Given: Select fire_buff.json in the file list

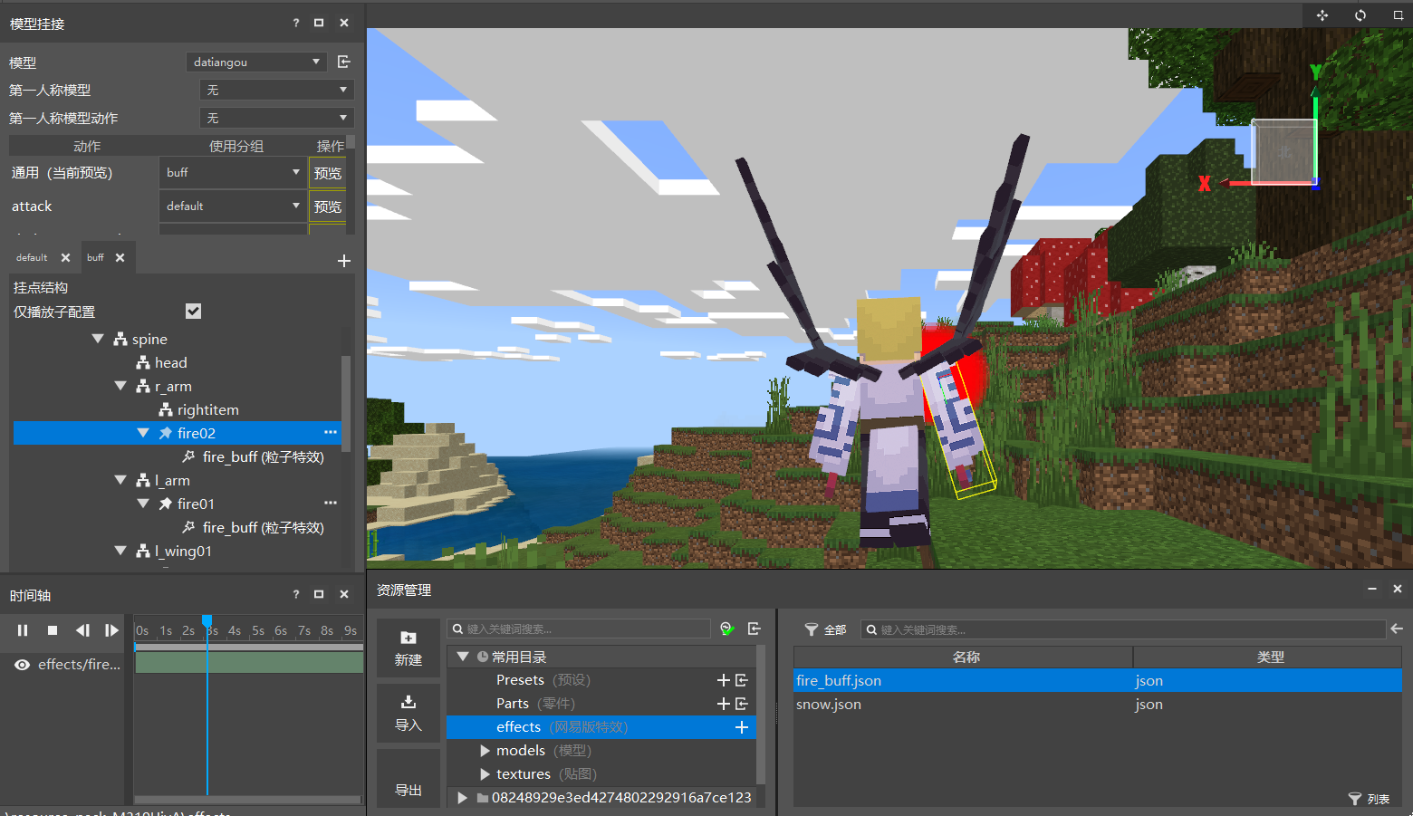Looking at the screenshot, I should (x=1097, y=680).
